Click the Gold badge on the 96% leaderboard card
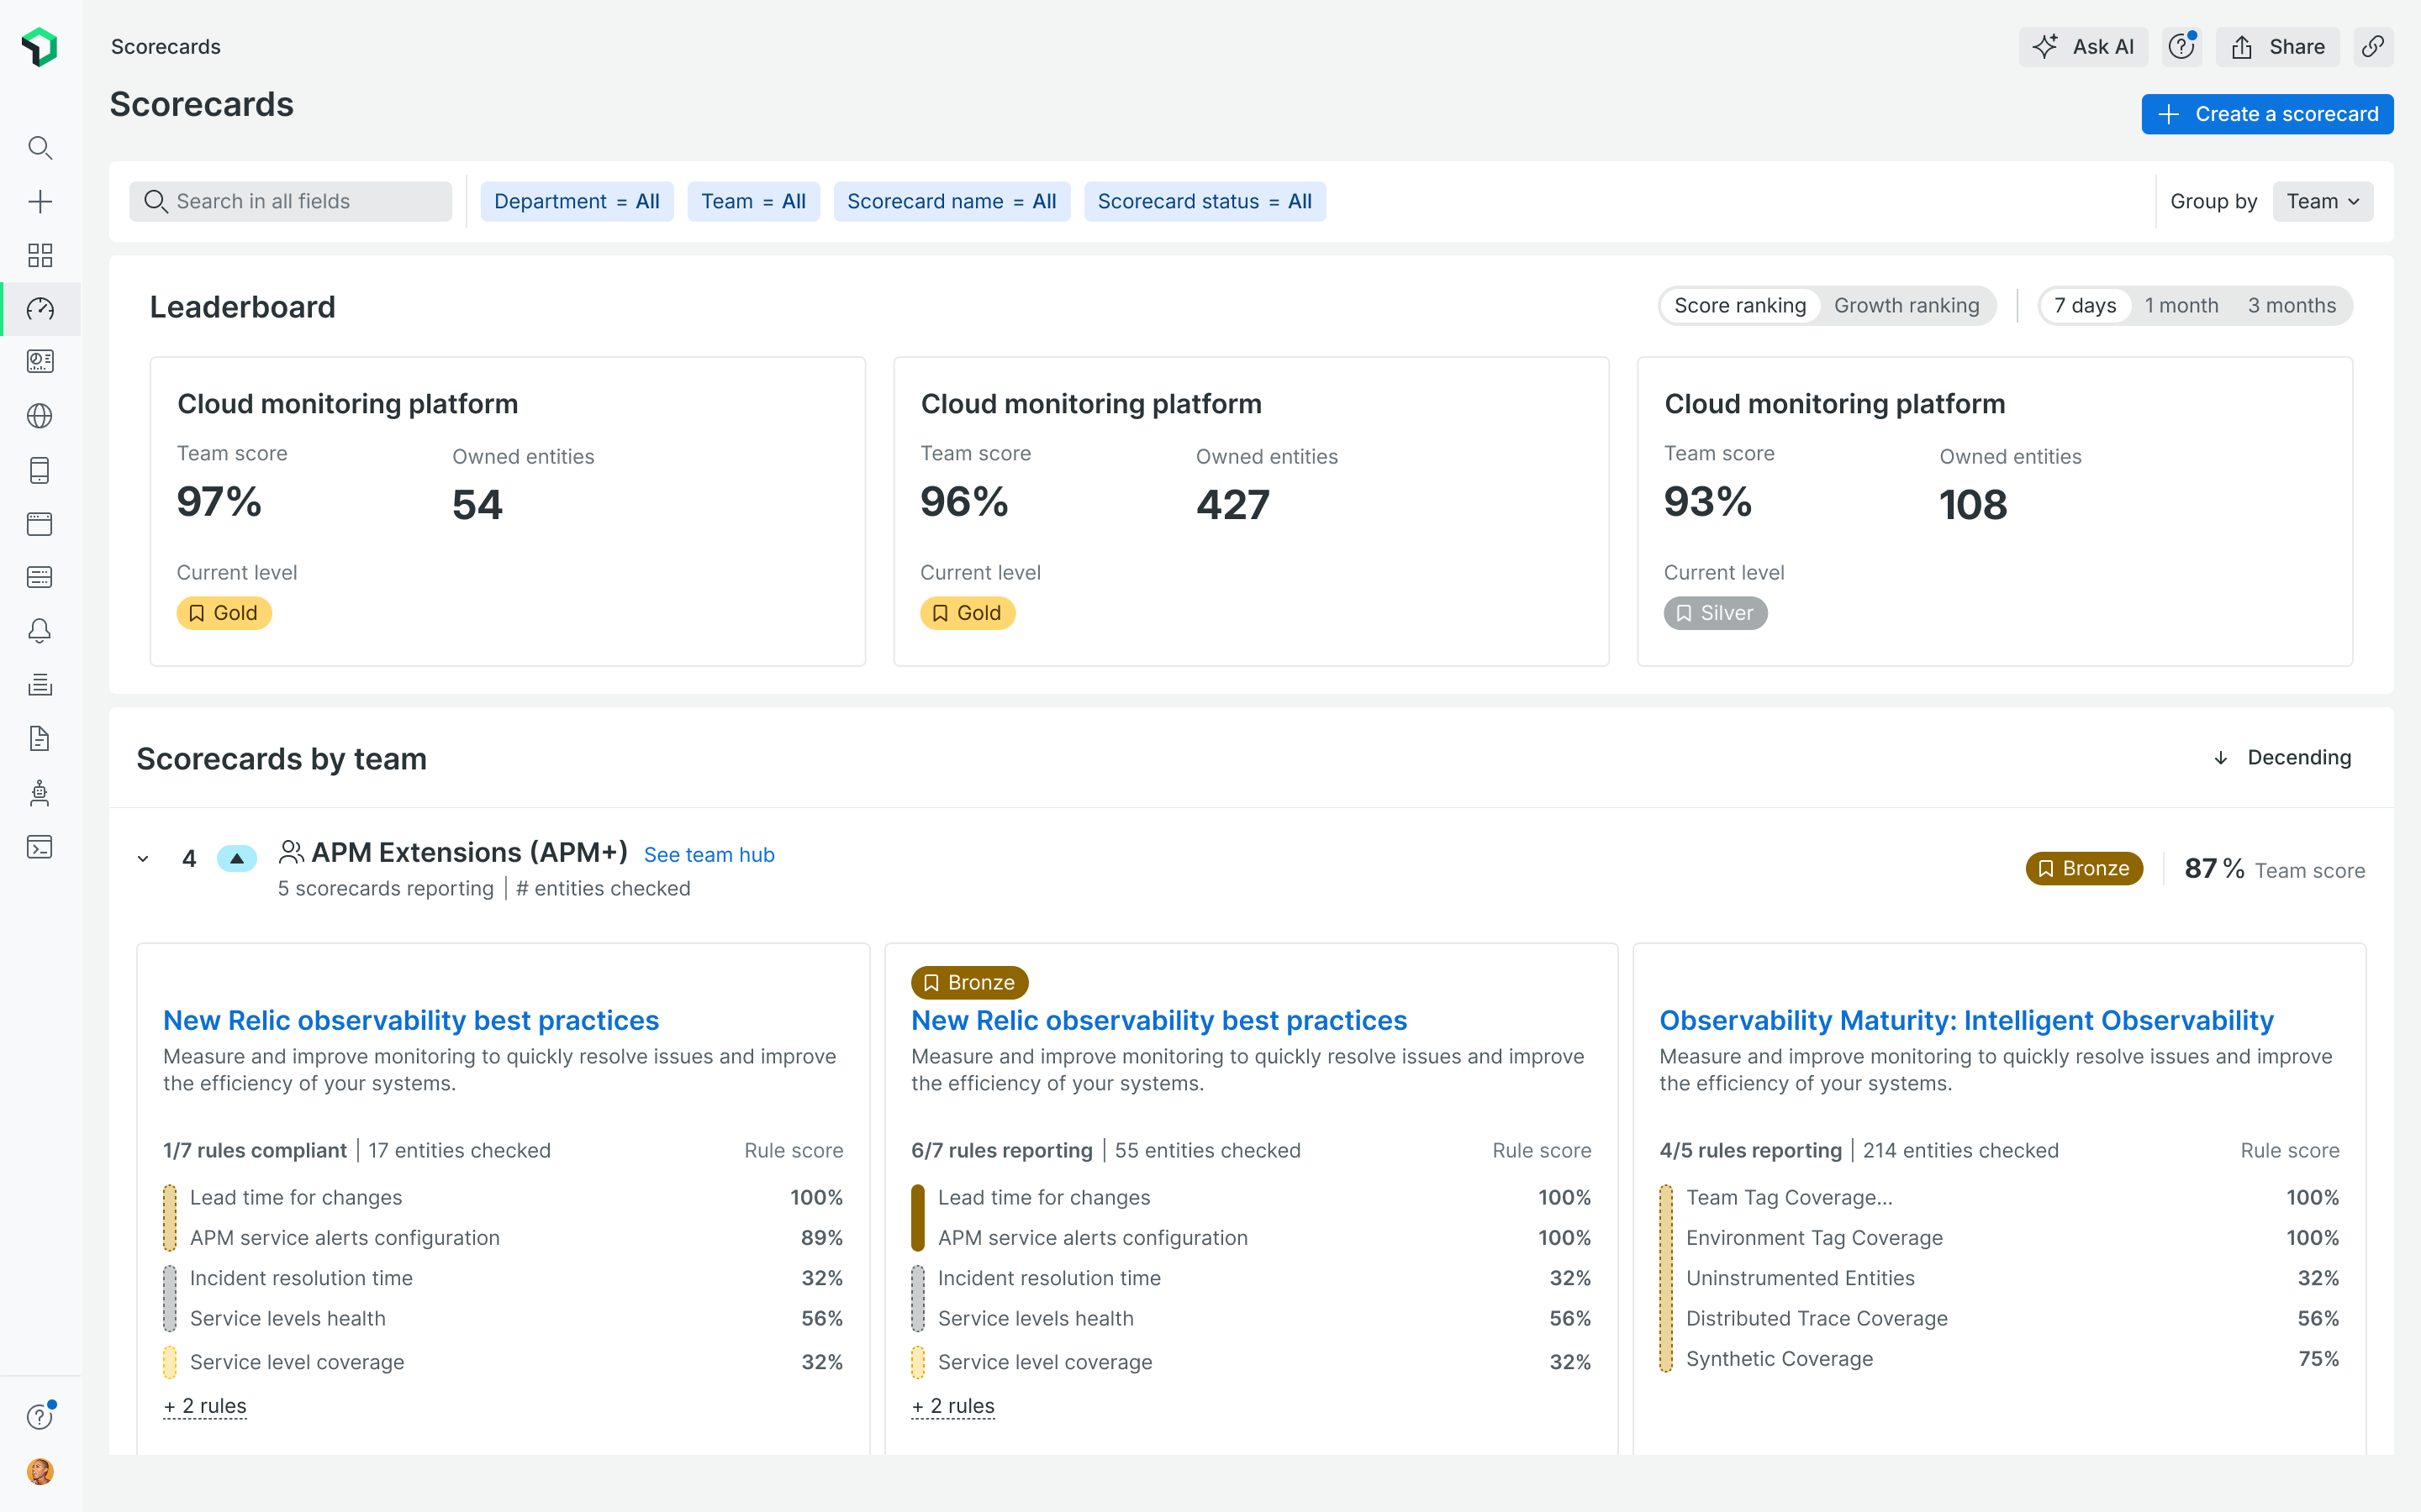The width and height of the screenshot is (2421, 1512). [x=968, y=613]
